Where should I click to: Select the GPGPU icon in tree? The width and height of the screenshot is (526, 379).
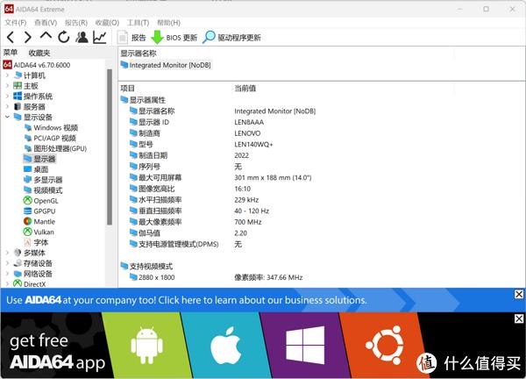coord(27,211)
